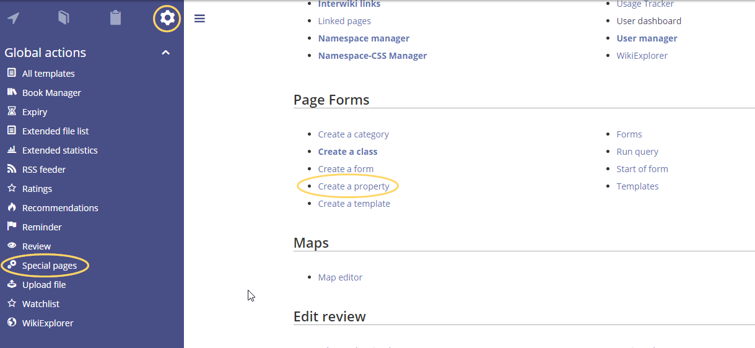Click the gear Global actions icon
Image resolution: width=755 pixels, height=348 pixels.
pos(167,19)
